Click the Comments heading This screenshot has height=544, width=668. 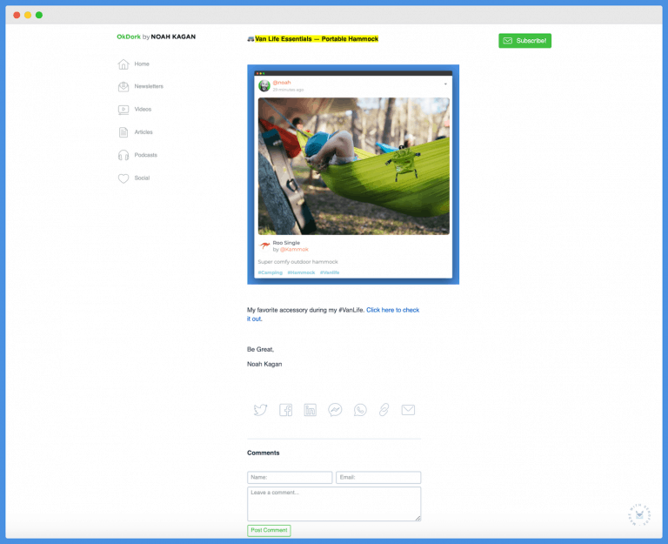pos(264,453)
